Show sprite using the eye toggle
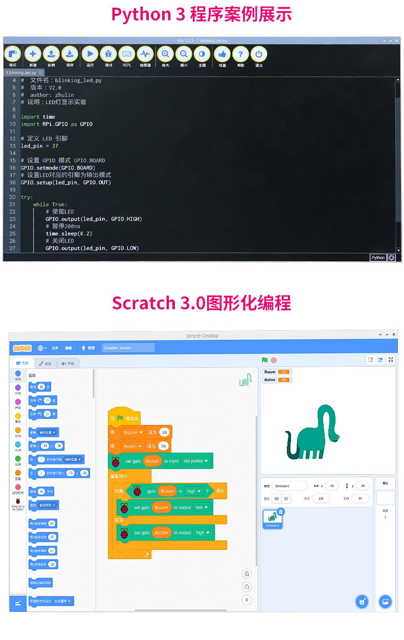 point(277,498)
